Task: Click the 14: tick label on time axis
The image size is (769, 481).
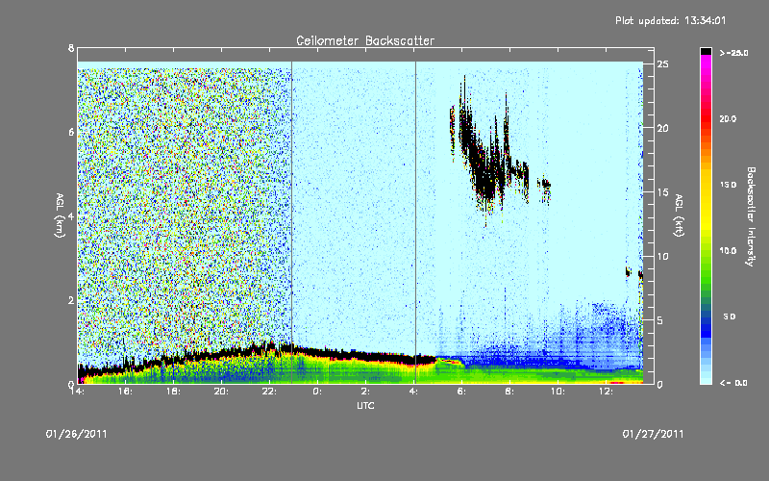Action: 77,392
